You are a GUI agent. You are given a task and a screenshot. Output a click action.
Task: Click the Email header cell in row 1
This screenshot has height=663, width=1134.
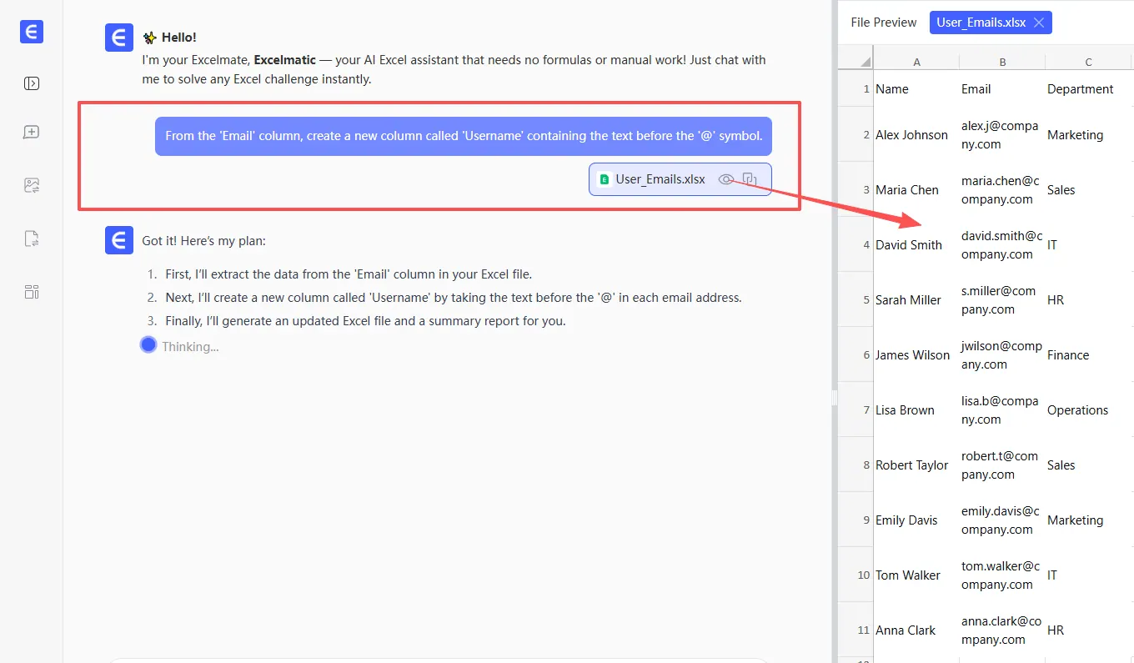[x=976, y=89]
